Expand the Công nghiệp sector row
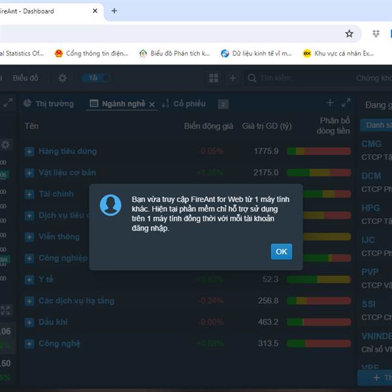The height and width of the screenshot is (392, 392). pyautogui.click(x=29, y=258)
